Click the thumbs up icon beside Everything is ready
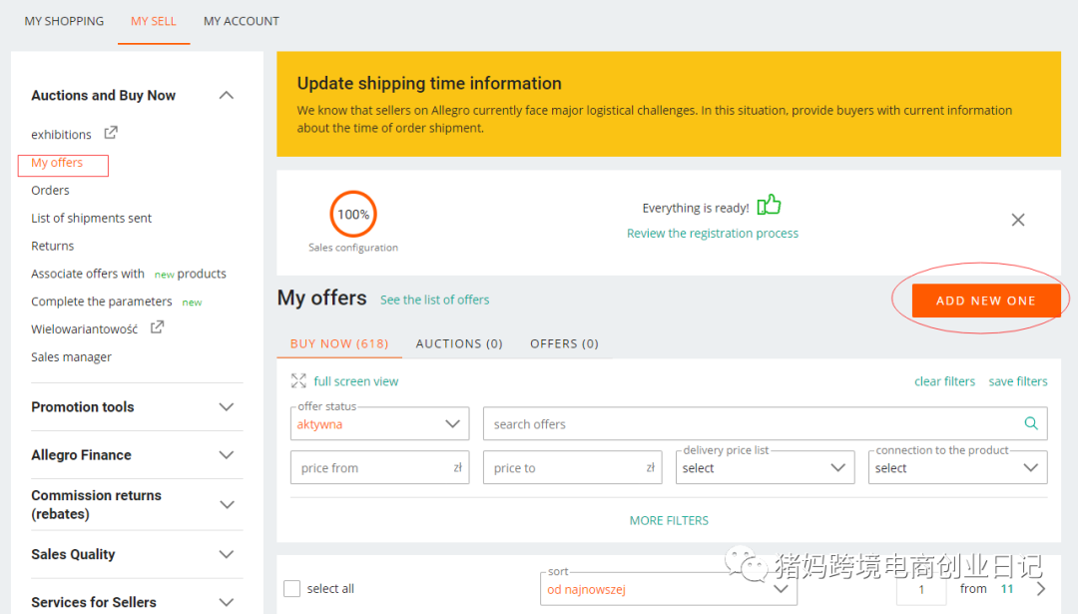 pyautogui.click(x=769, y=203)
